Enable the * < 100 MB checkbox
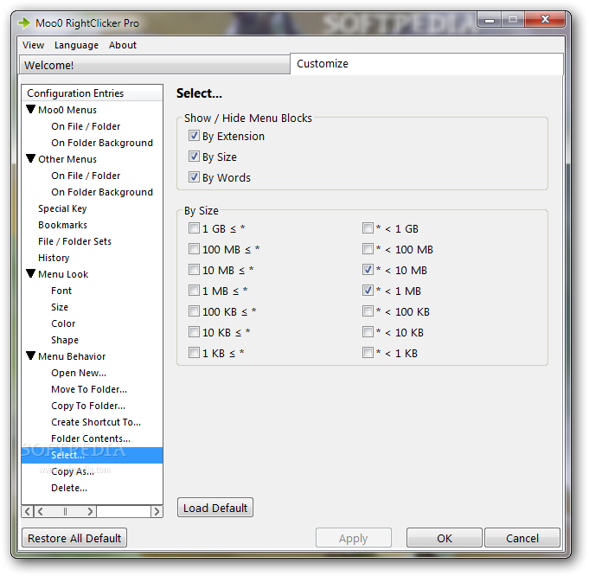Screen dimensions: 589x576 pos(368,249)
